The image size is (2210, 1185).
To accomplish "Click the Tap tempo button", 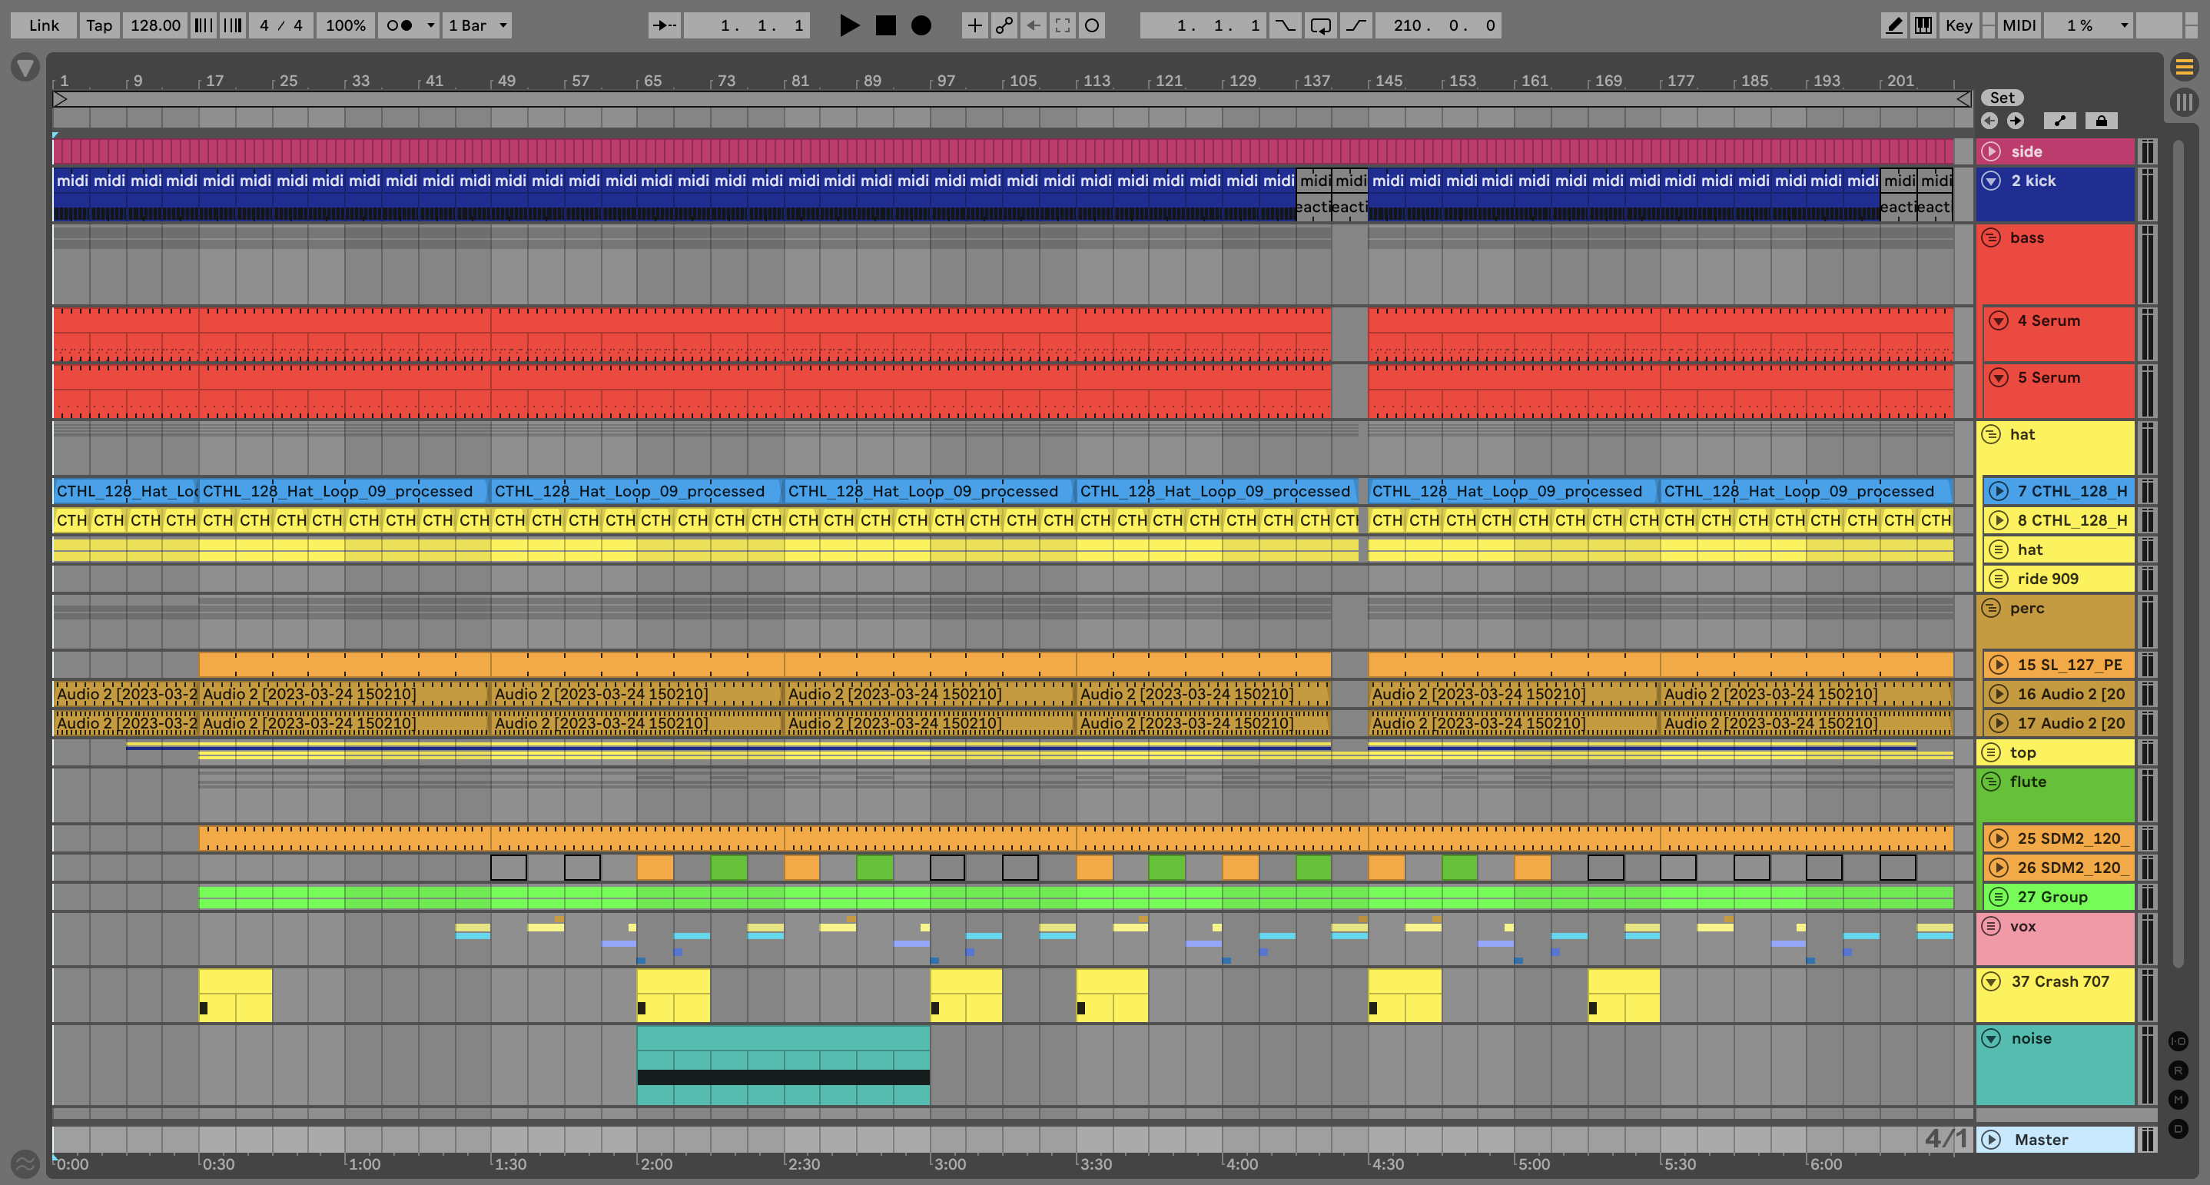I will click(x=98, y=25).
